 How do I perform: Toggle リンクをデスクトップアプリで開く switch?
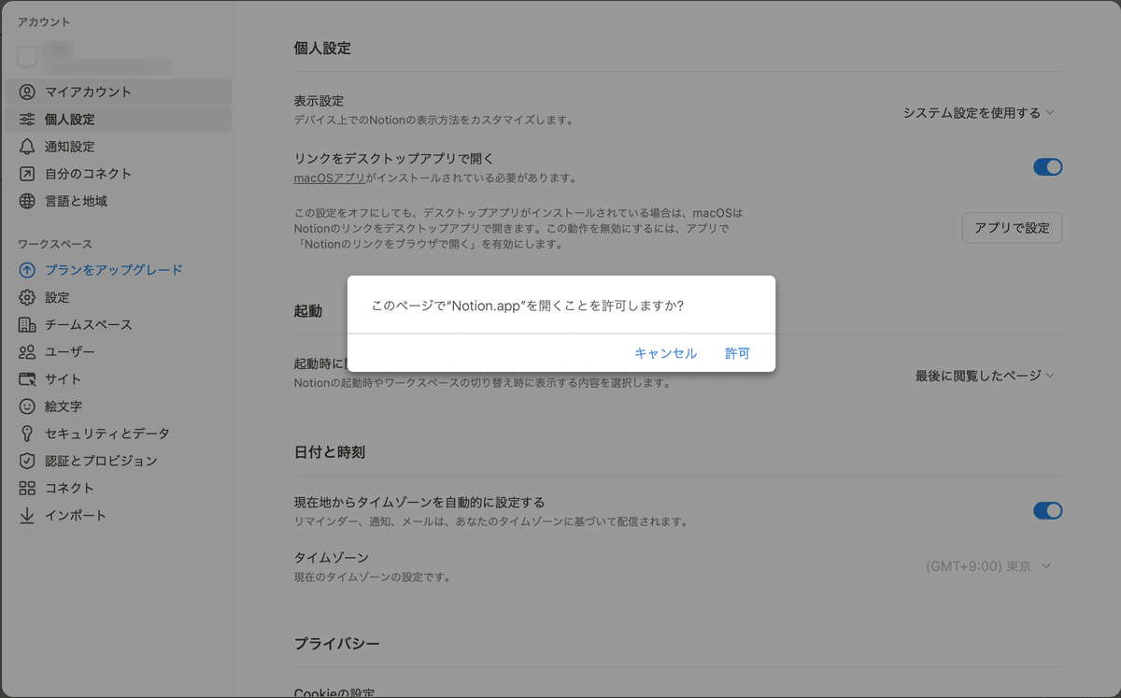(x=1047, y=167)
